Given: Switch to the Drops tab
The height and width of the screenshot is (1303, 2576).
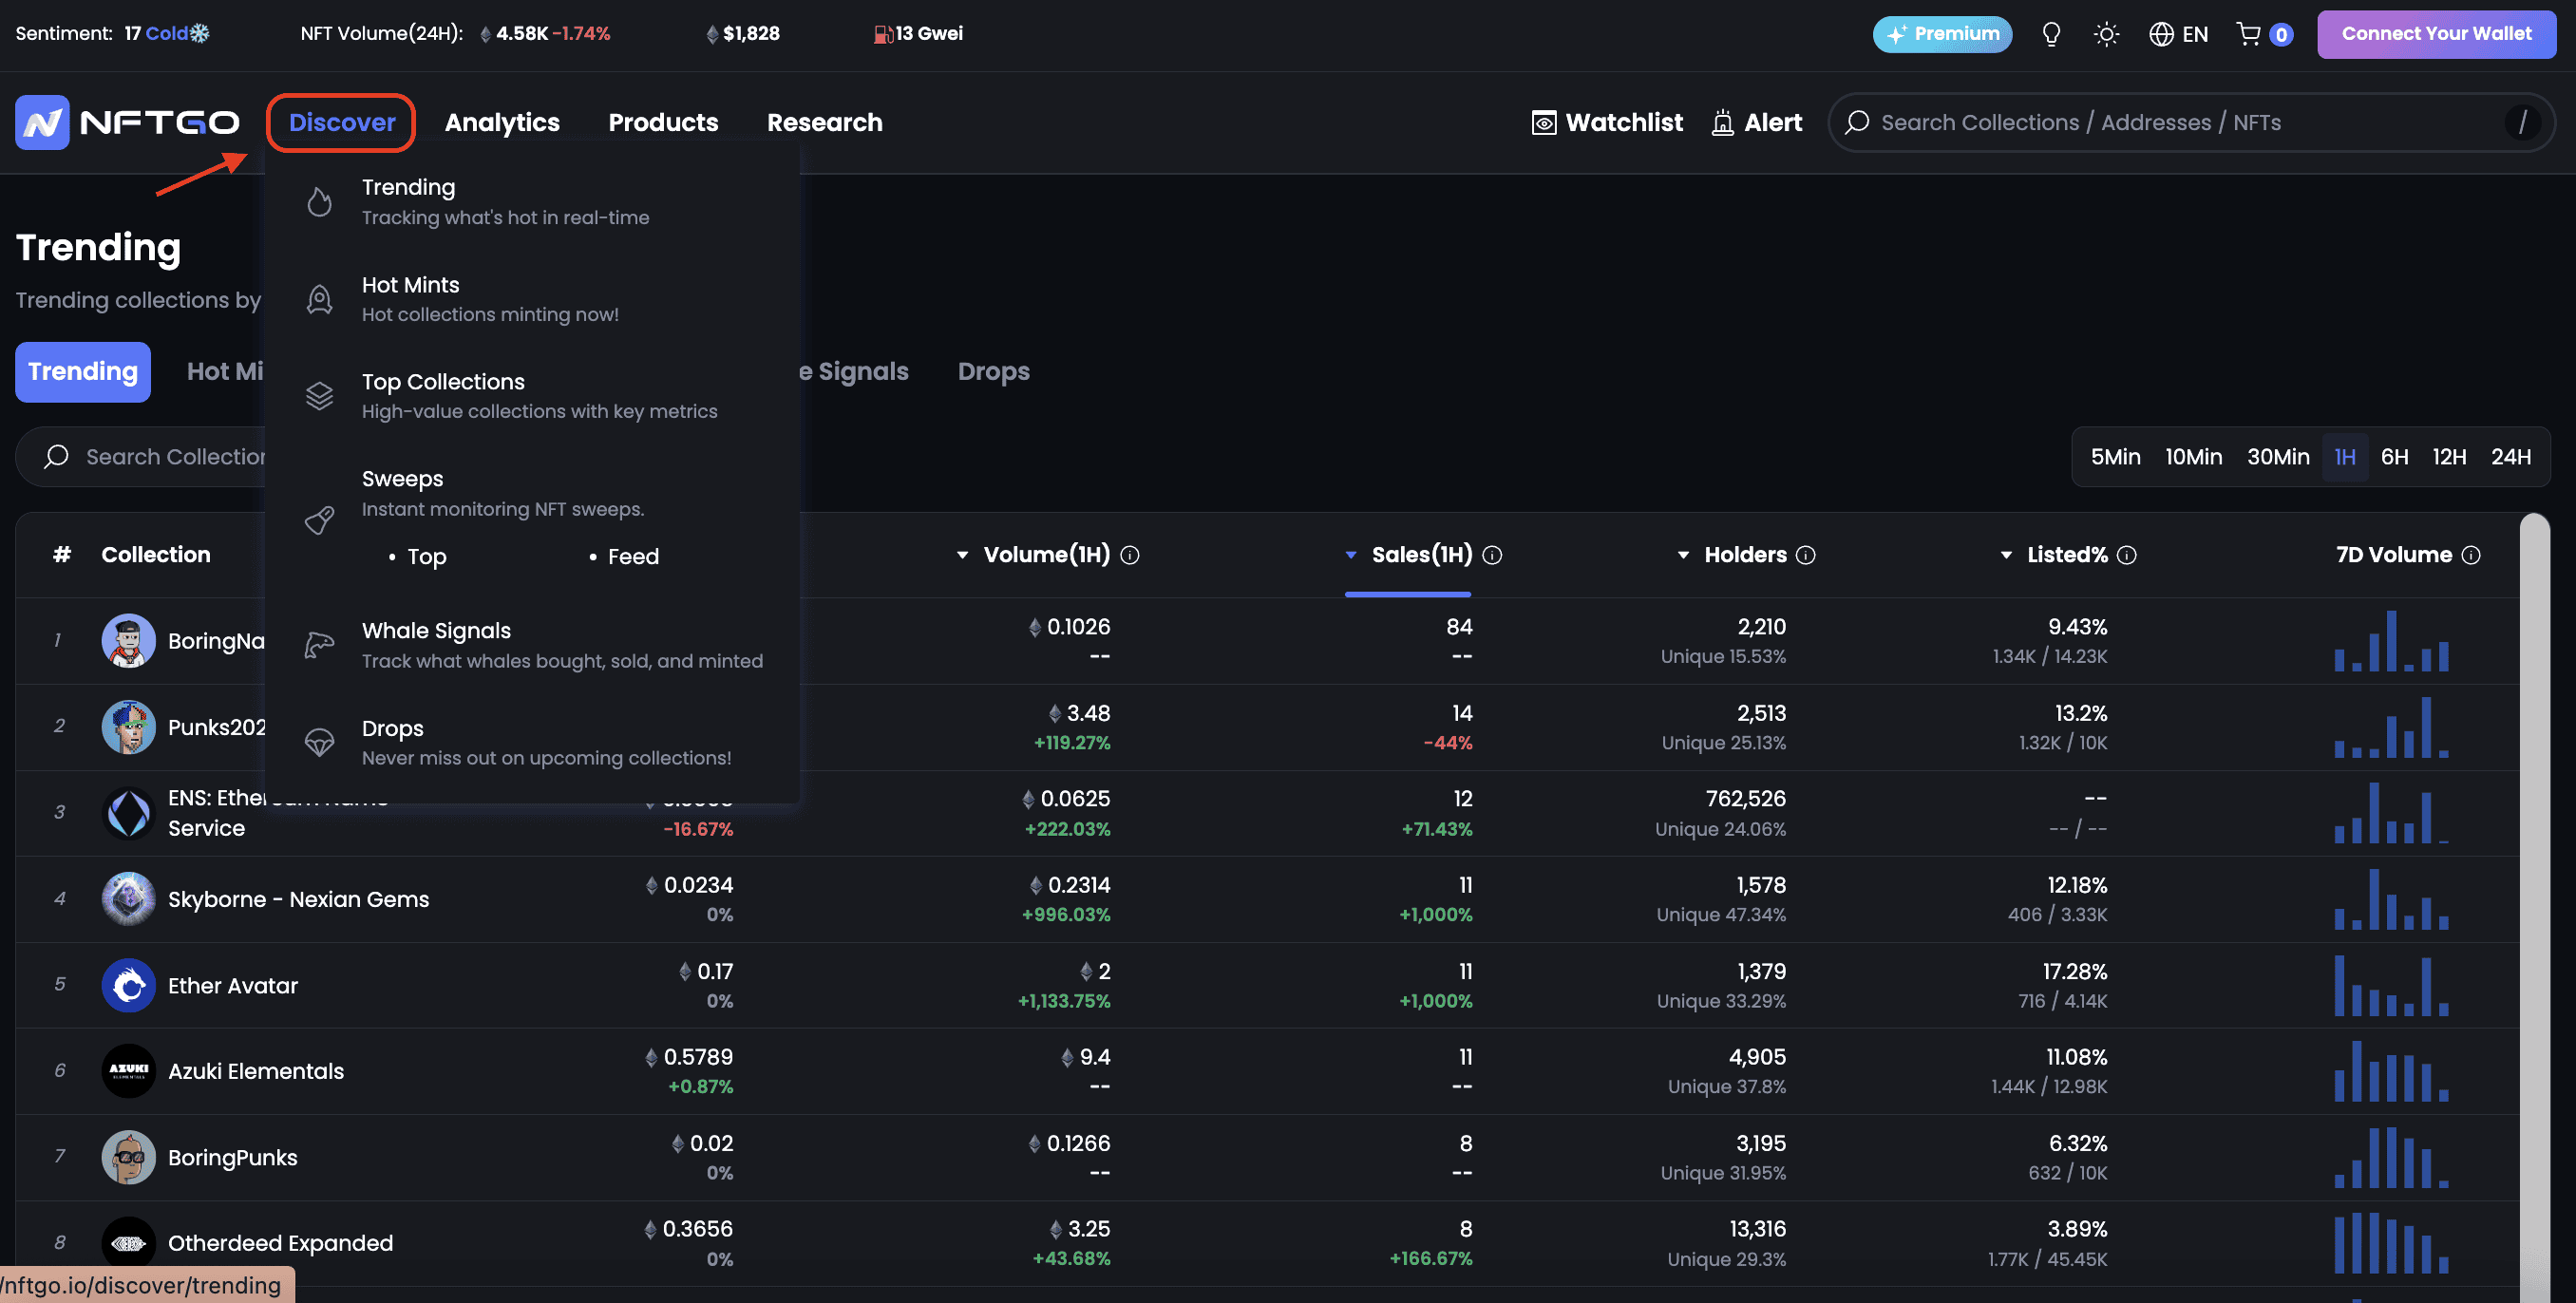Looking at the screenshot, I should (x=993, y=372).
